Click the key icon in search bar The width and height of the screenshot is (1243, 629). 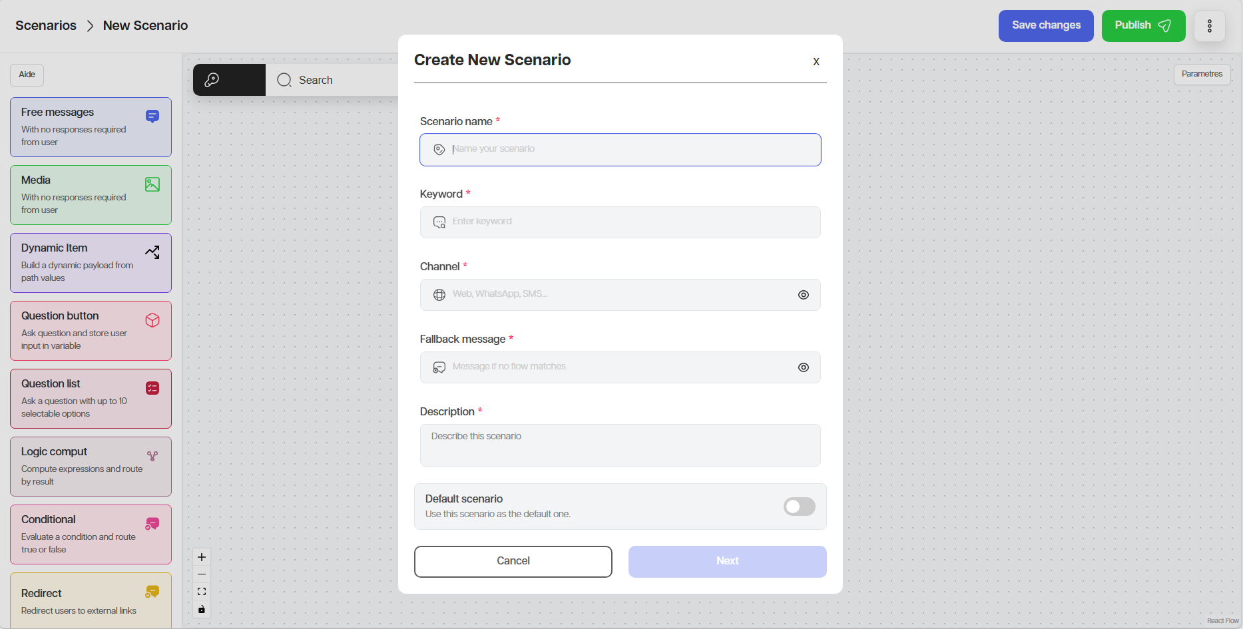coord(212,80)
